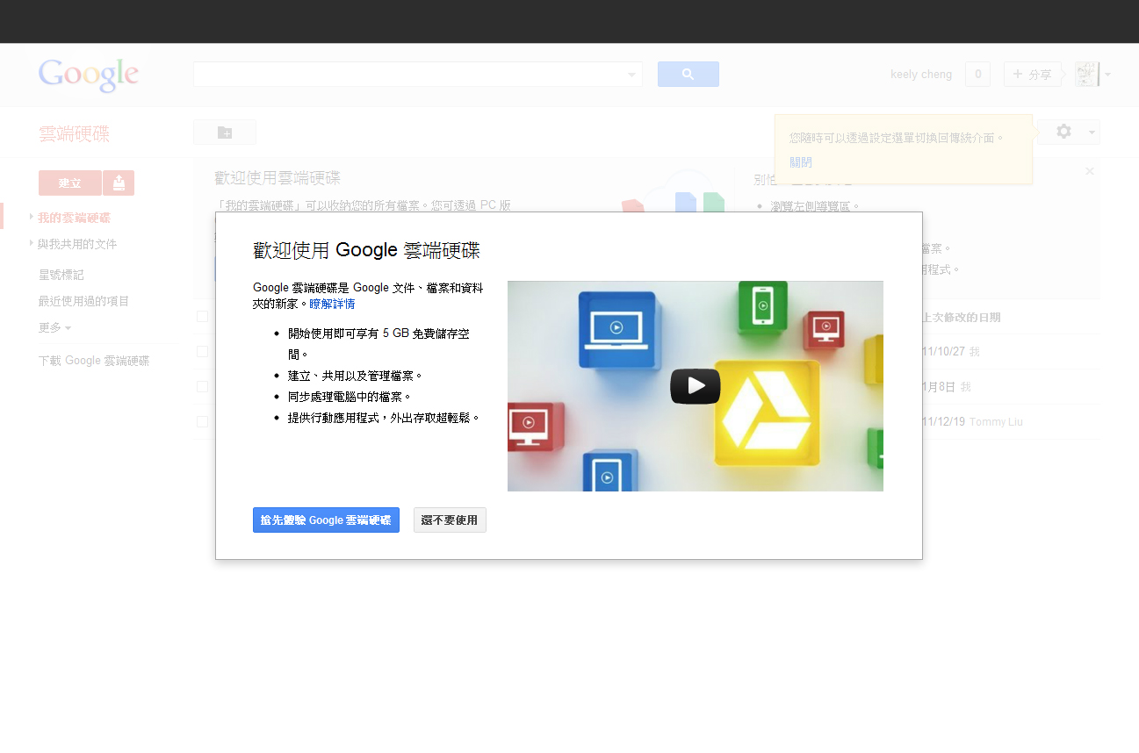Click the user avatar picture
This screenshot has width=1139, height=753.
point(1087,75)
